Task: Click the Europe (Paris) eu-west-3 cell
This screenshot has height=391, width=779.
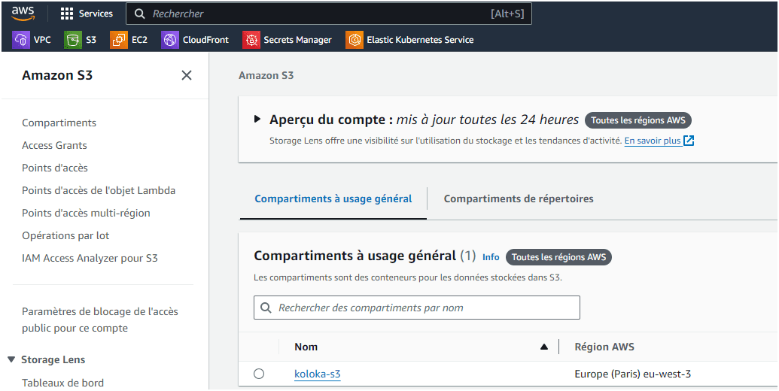Action: (x=632, y=374)
